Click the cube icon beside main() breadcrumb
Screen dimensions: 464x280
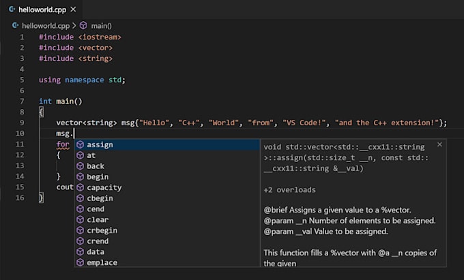pos(84,25)
